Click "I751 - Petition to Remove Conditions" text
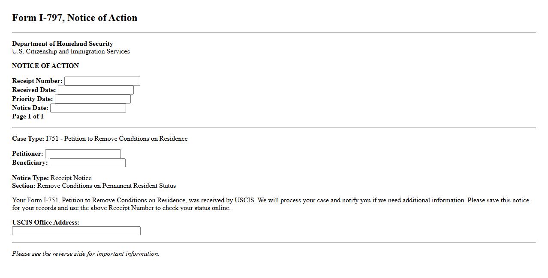 point(117,139)
